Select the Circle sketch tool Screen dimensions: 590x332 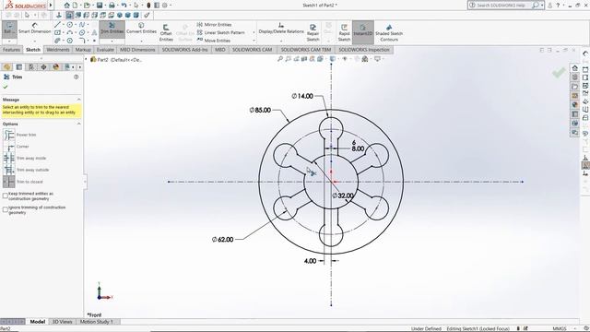pyautogui.click(x=70, y=25)
